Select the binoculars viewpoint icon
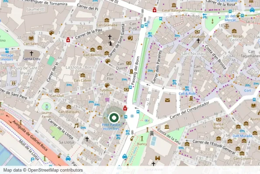 pos(157,158)
